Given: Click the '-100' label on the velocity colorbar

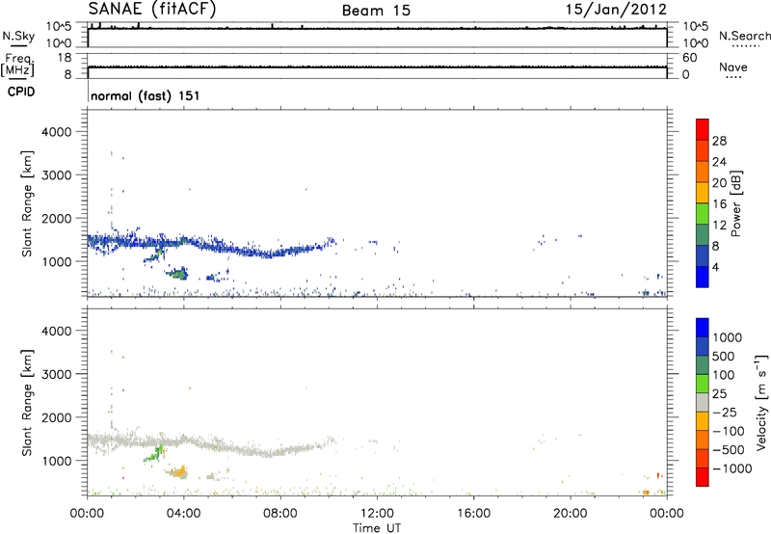Looking at the screenshot, I should click(x=729, y=431).
